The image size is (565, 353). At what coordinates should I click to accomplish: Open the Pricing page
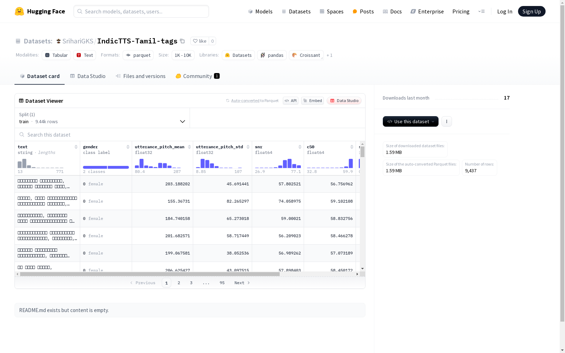(x=461, y=11)
